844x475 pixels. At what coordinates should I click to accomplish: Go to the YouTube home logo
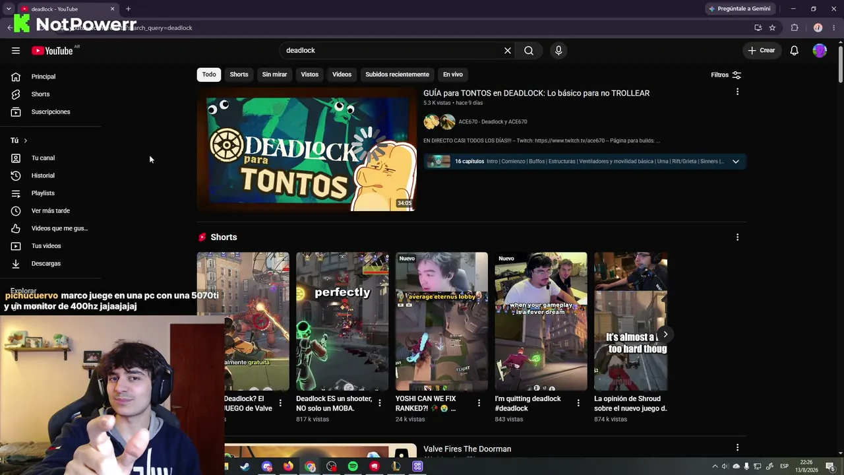[x=52, y=51]
